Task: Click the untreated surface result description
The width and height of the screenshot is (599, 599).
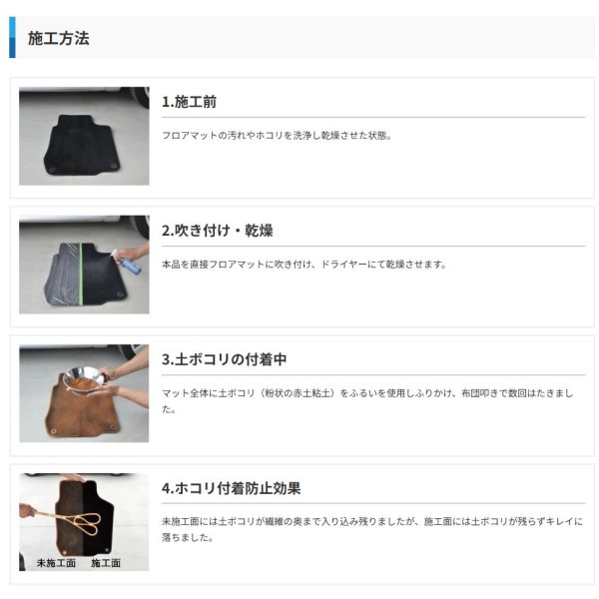Action: [372, 529]
